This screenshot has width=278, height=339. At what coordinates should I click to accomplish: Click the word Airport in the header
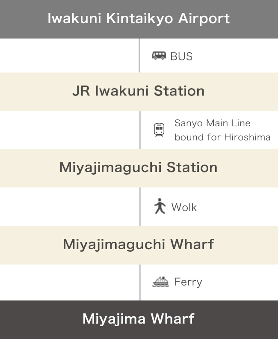coord(204,19)
